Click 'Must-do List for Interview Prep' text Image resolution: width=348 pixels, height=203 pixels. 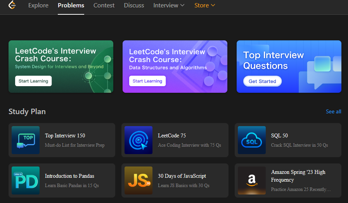(74, 145)
